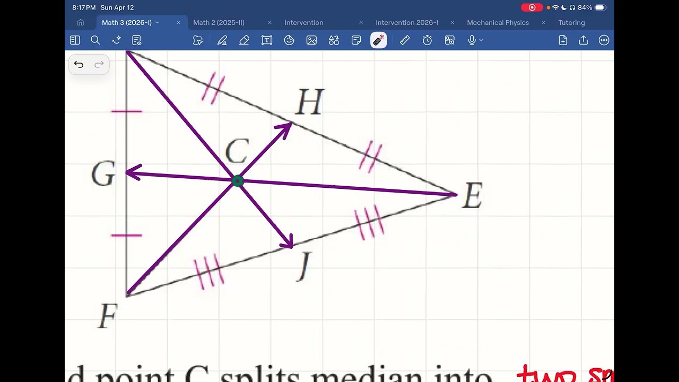The image size is (679, 382).
Task: Start audio recording with the microphone
Action: pos(472,40)
